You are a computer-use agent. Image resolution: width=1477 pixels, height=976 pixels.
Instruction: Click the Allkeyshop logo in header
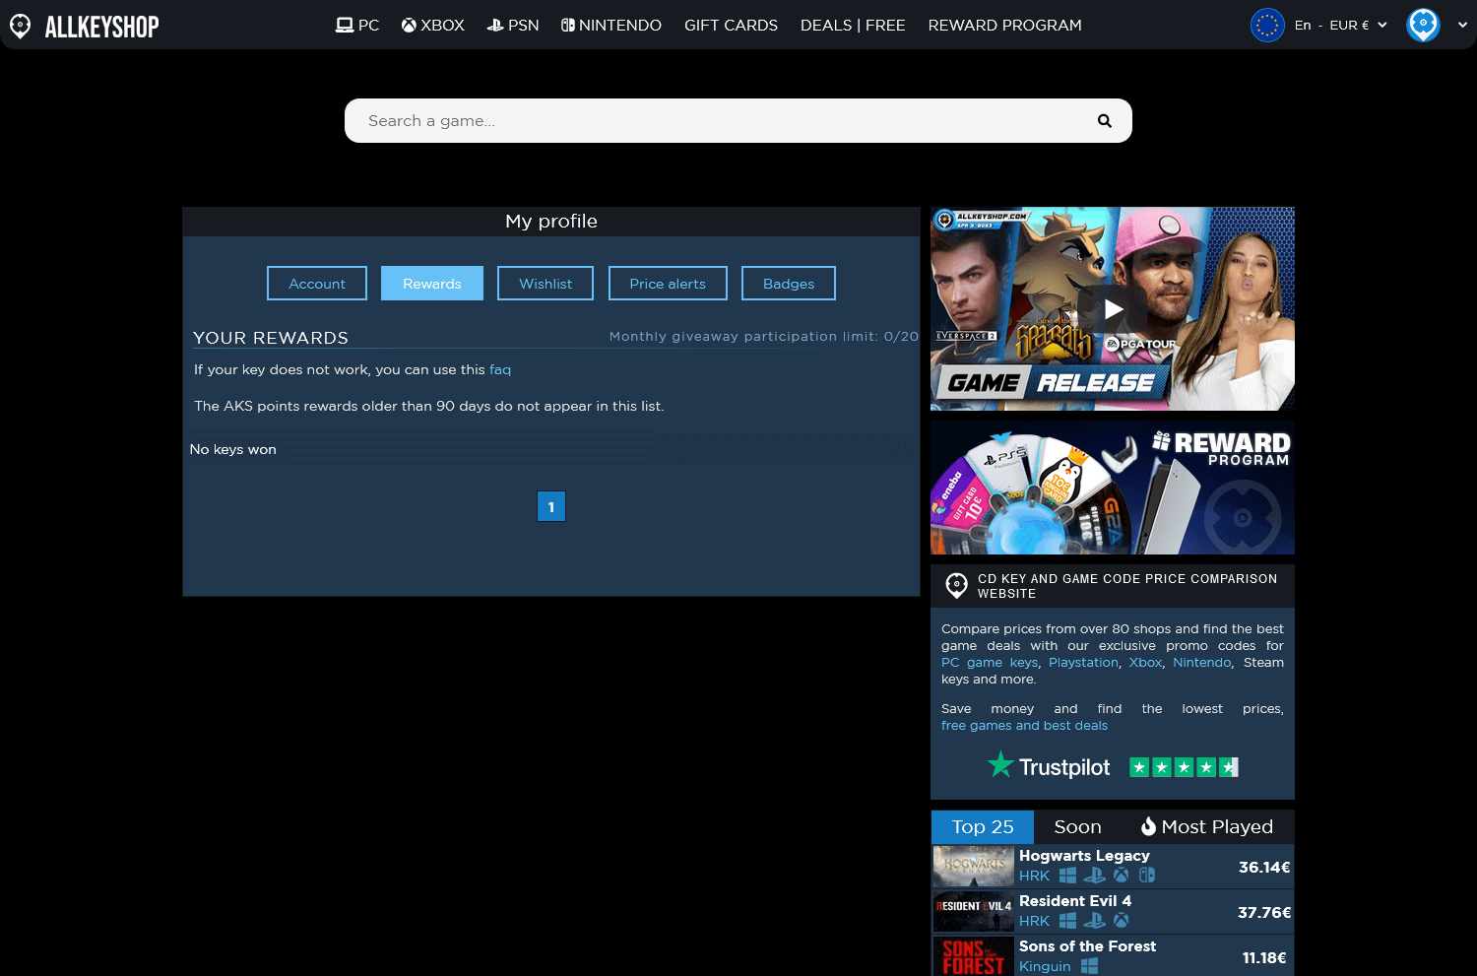tap(85, 26)
